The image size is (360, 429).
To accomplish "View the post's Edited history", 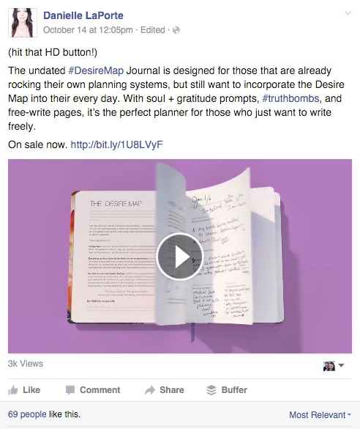I will click(153, 30).
